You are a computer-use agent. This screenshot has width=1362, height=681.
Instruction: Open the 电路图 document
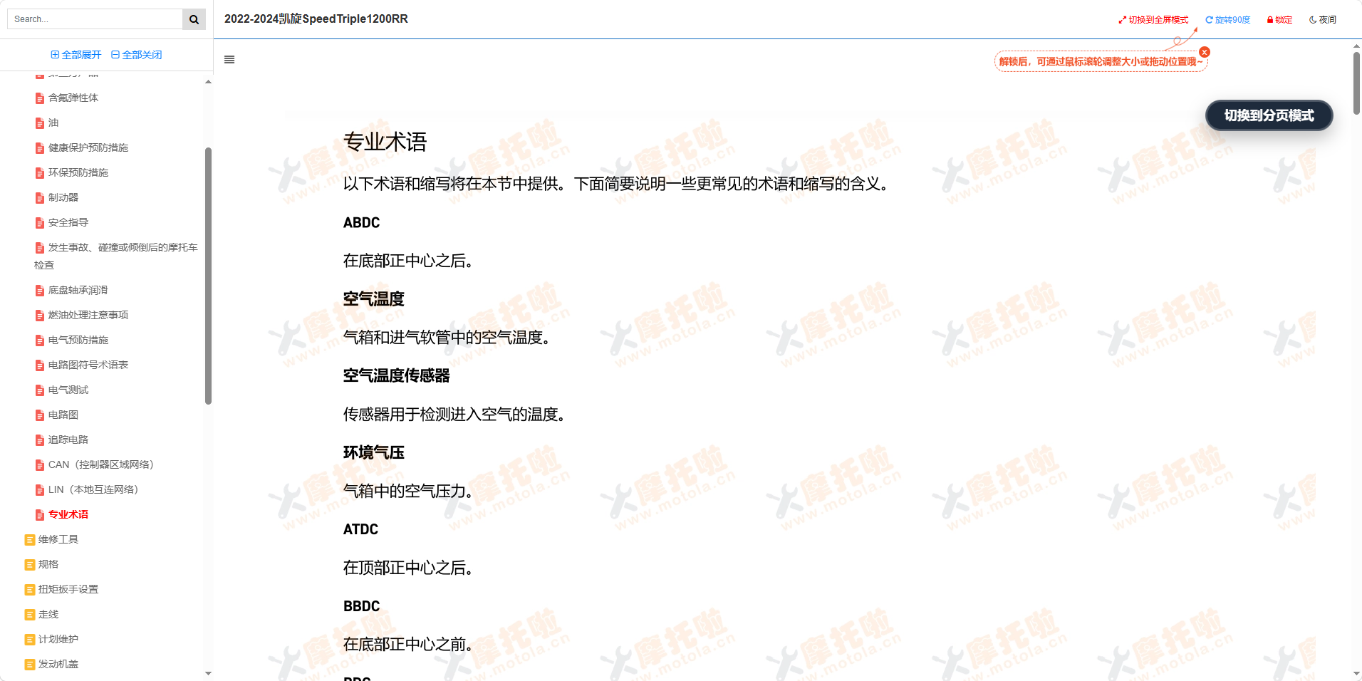pyautogui.click(x=63, y=415)
